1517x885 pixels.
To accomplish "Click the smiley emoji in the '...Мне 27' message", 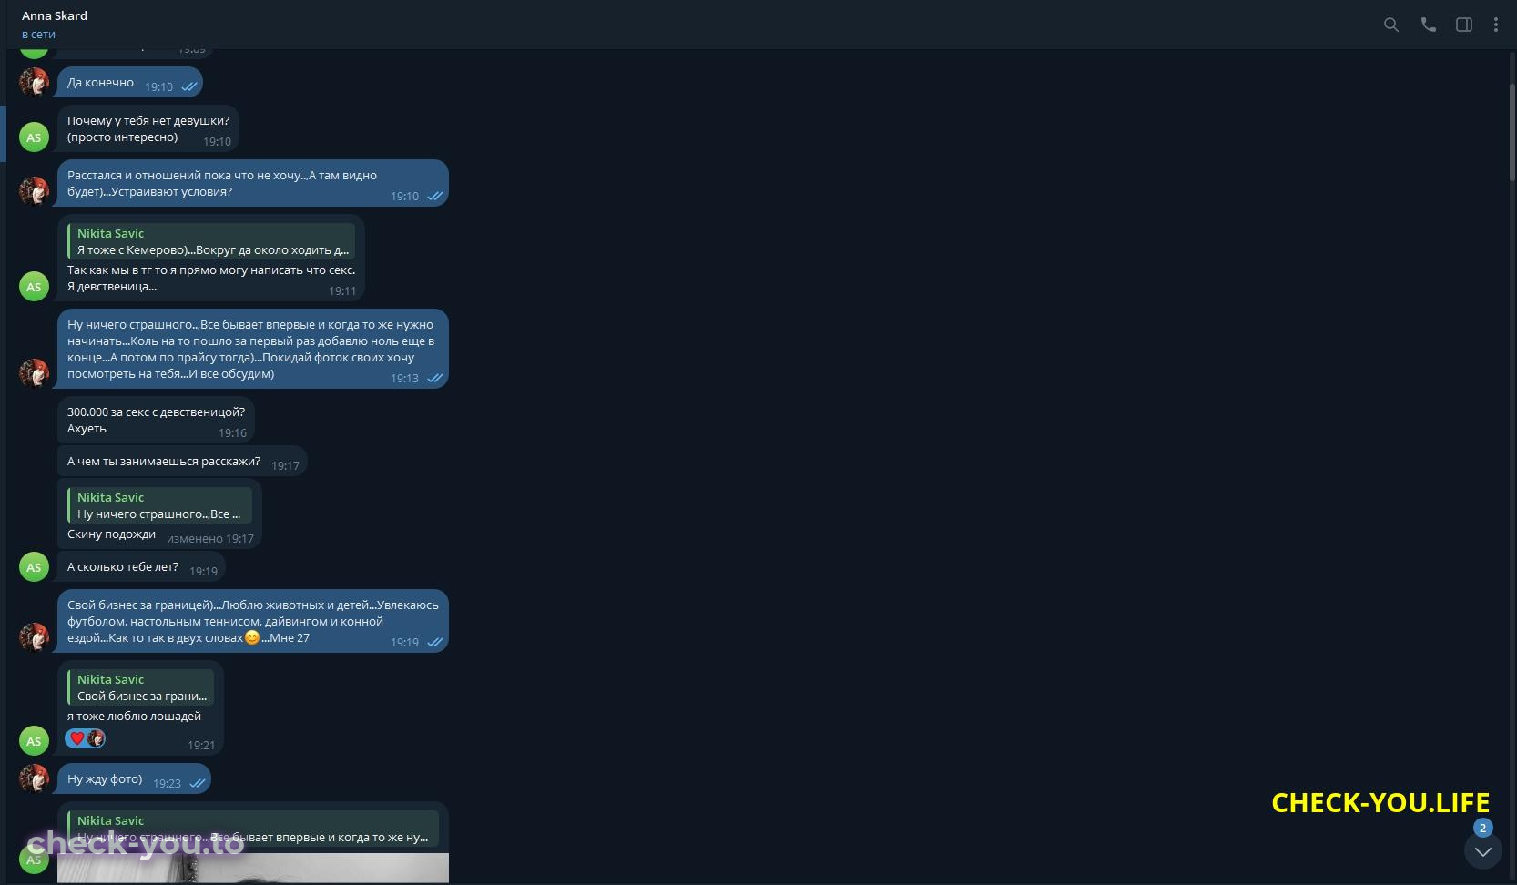I will pyautogui.click(x=252, y=637).
